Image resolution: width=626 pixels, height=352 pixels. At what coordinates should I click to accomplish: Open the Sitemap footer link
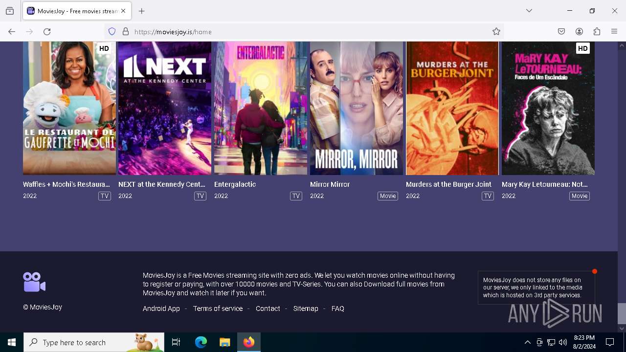click(306, 308)
